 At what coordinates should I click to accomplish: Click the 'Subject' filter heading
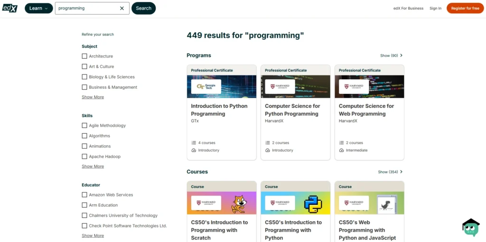pyautogui.click(x=89, y=47)
